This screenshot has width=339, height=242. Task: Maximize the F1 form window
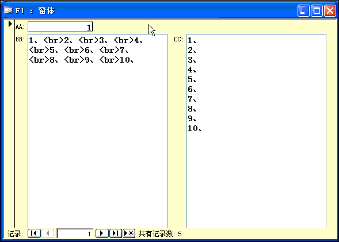[317, 10]
